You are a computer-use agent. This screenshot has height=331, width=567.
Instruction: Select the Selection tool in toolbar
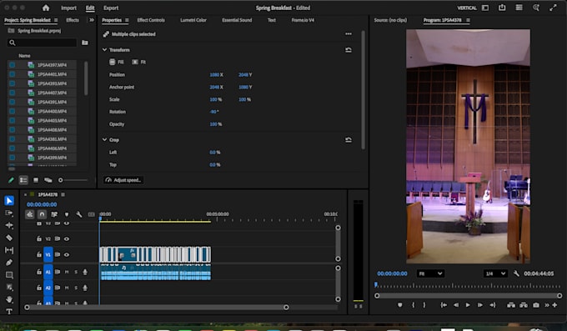pyautogui.click(x=9, y=200)
